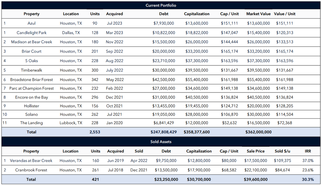Select the Azul property cell
321x185 pixels.
(31, 23)
